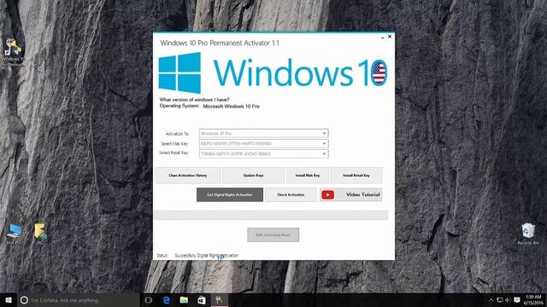Click the Windows logo in the activator
This screenshot has height=307, width=547.
click(179, 72)
